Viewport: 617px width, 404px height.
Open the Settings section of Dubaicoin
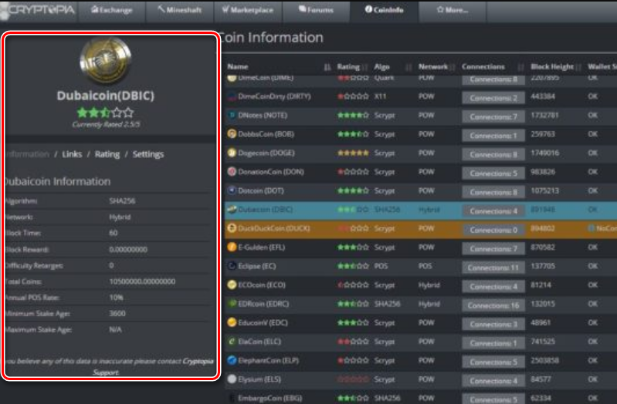[148, 154]
